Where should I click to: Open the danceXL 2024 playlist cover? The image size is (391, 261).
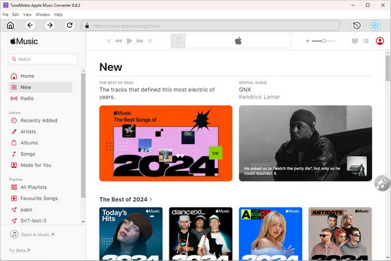pyautogui.click(x=201, y=234)
